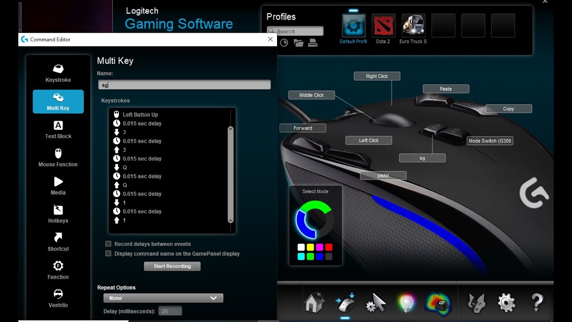Pick the blue color swatch
This screenshot has width=572, height=322.
(x=320, y=256)
